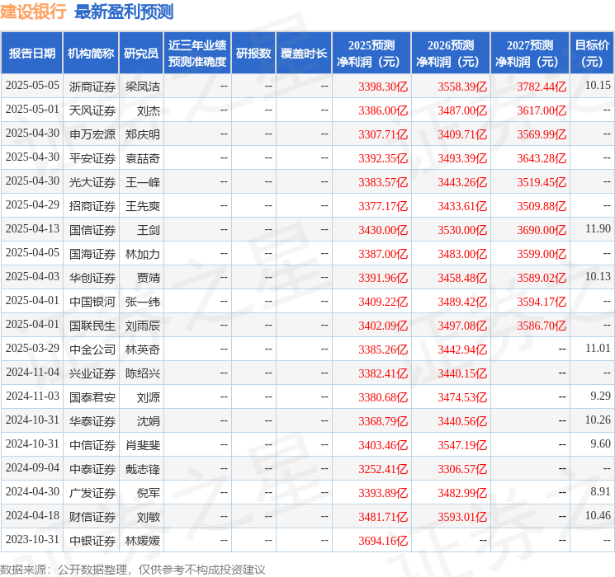Click the 11.90 target price cell

click(x=597, y=229)
